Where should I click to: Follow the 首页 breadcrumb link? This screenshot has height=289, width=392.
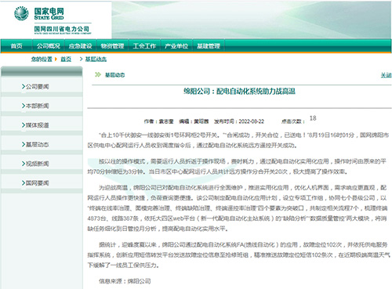(66, 60)
